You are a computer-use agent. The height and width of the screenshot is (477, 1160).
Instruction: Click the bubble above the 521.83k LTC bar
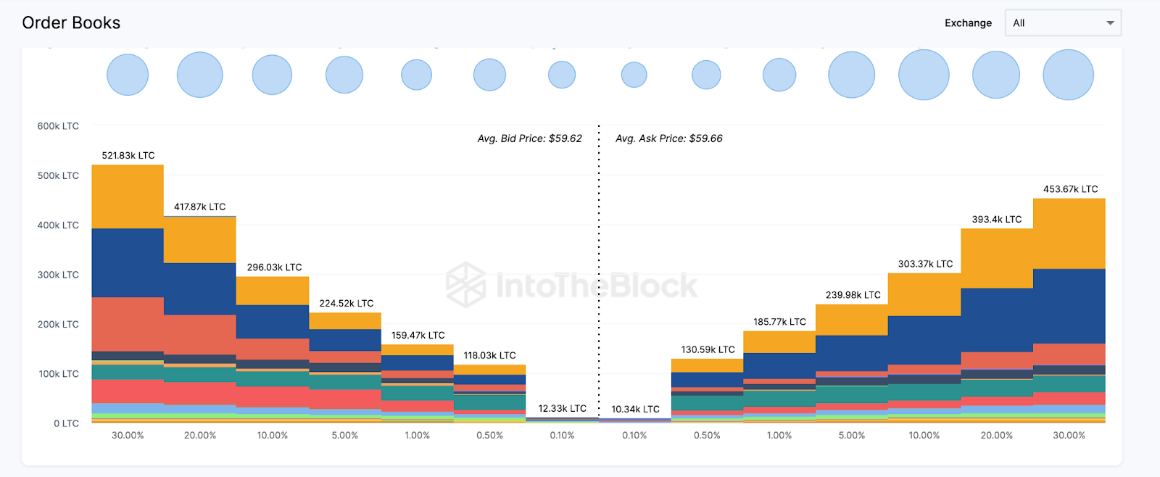tap(128, 75)
